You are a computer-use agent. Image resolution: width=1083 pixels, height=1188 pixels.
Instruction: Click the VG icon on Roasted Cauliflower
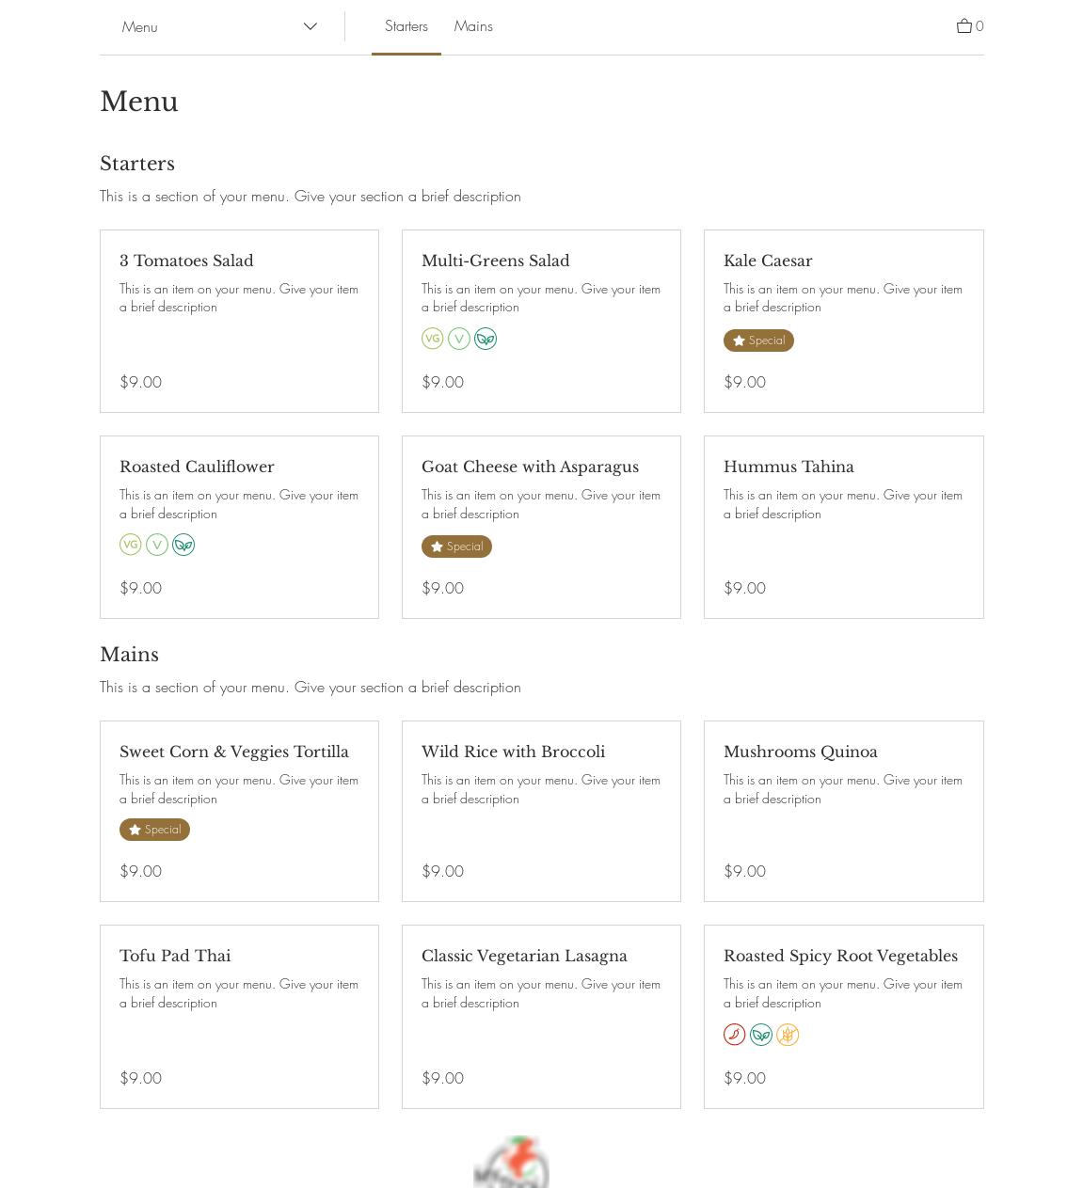[x=130, y=545]
